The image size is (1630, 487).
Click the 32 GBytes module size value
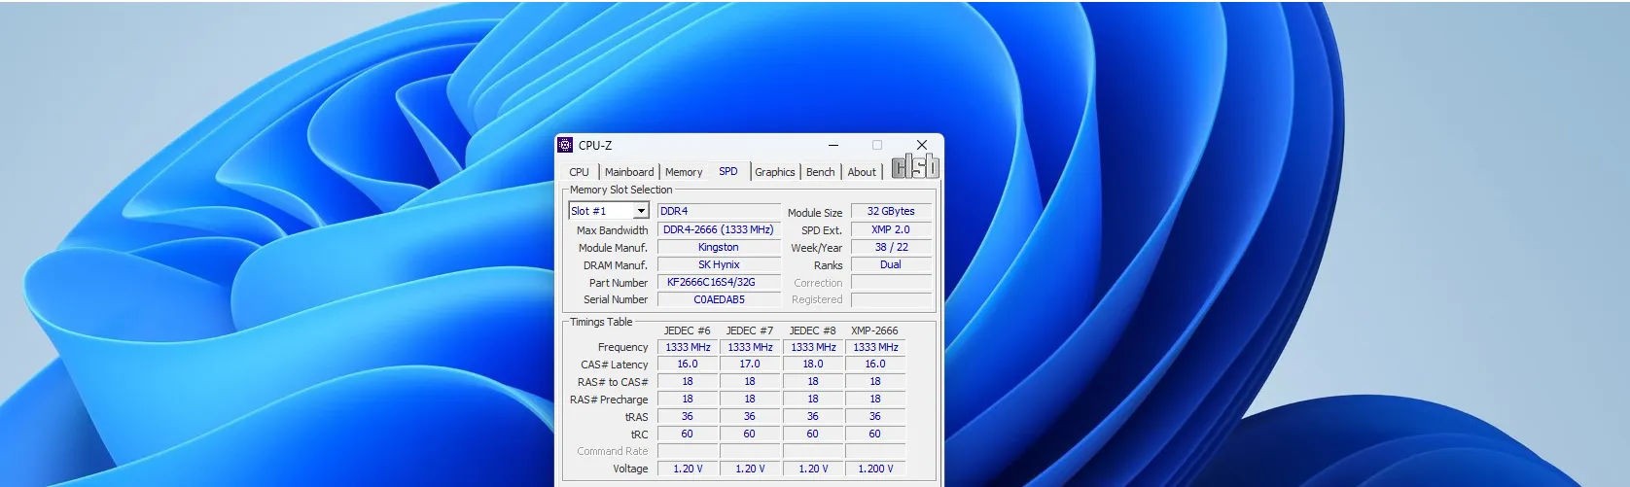[891, 211]
